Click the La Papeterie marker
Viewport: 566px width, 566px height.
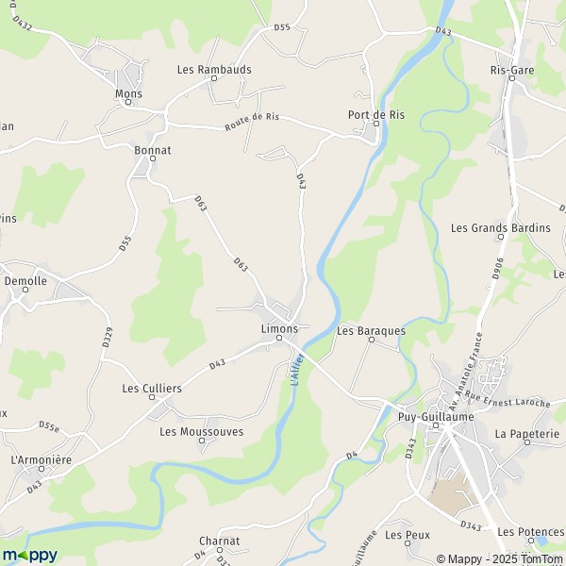coord(527,442)
